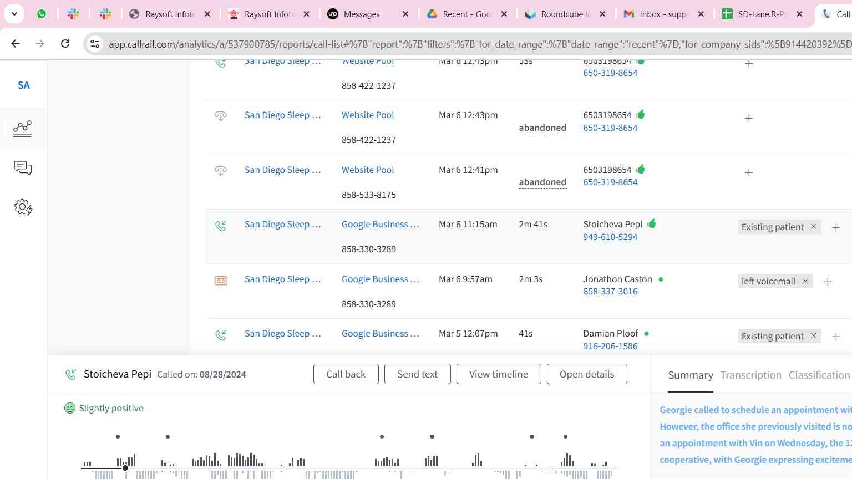
Task: Click thumbs-up icon next to Stoicheva Pepi
Action: pyautogui.click(x=652, y=223)
